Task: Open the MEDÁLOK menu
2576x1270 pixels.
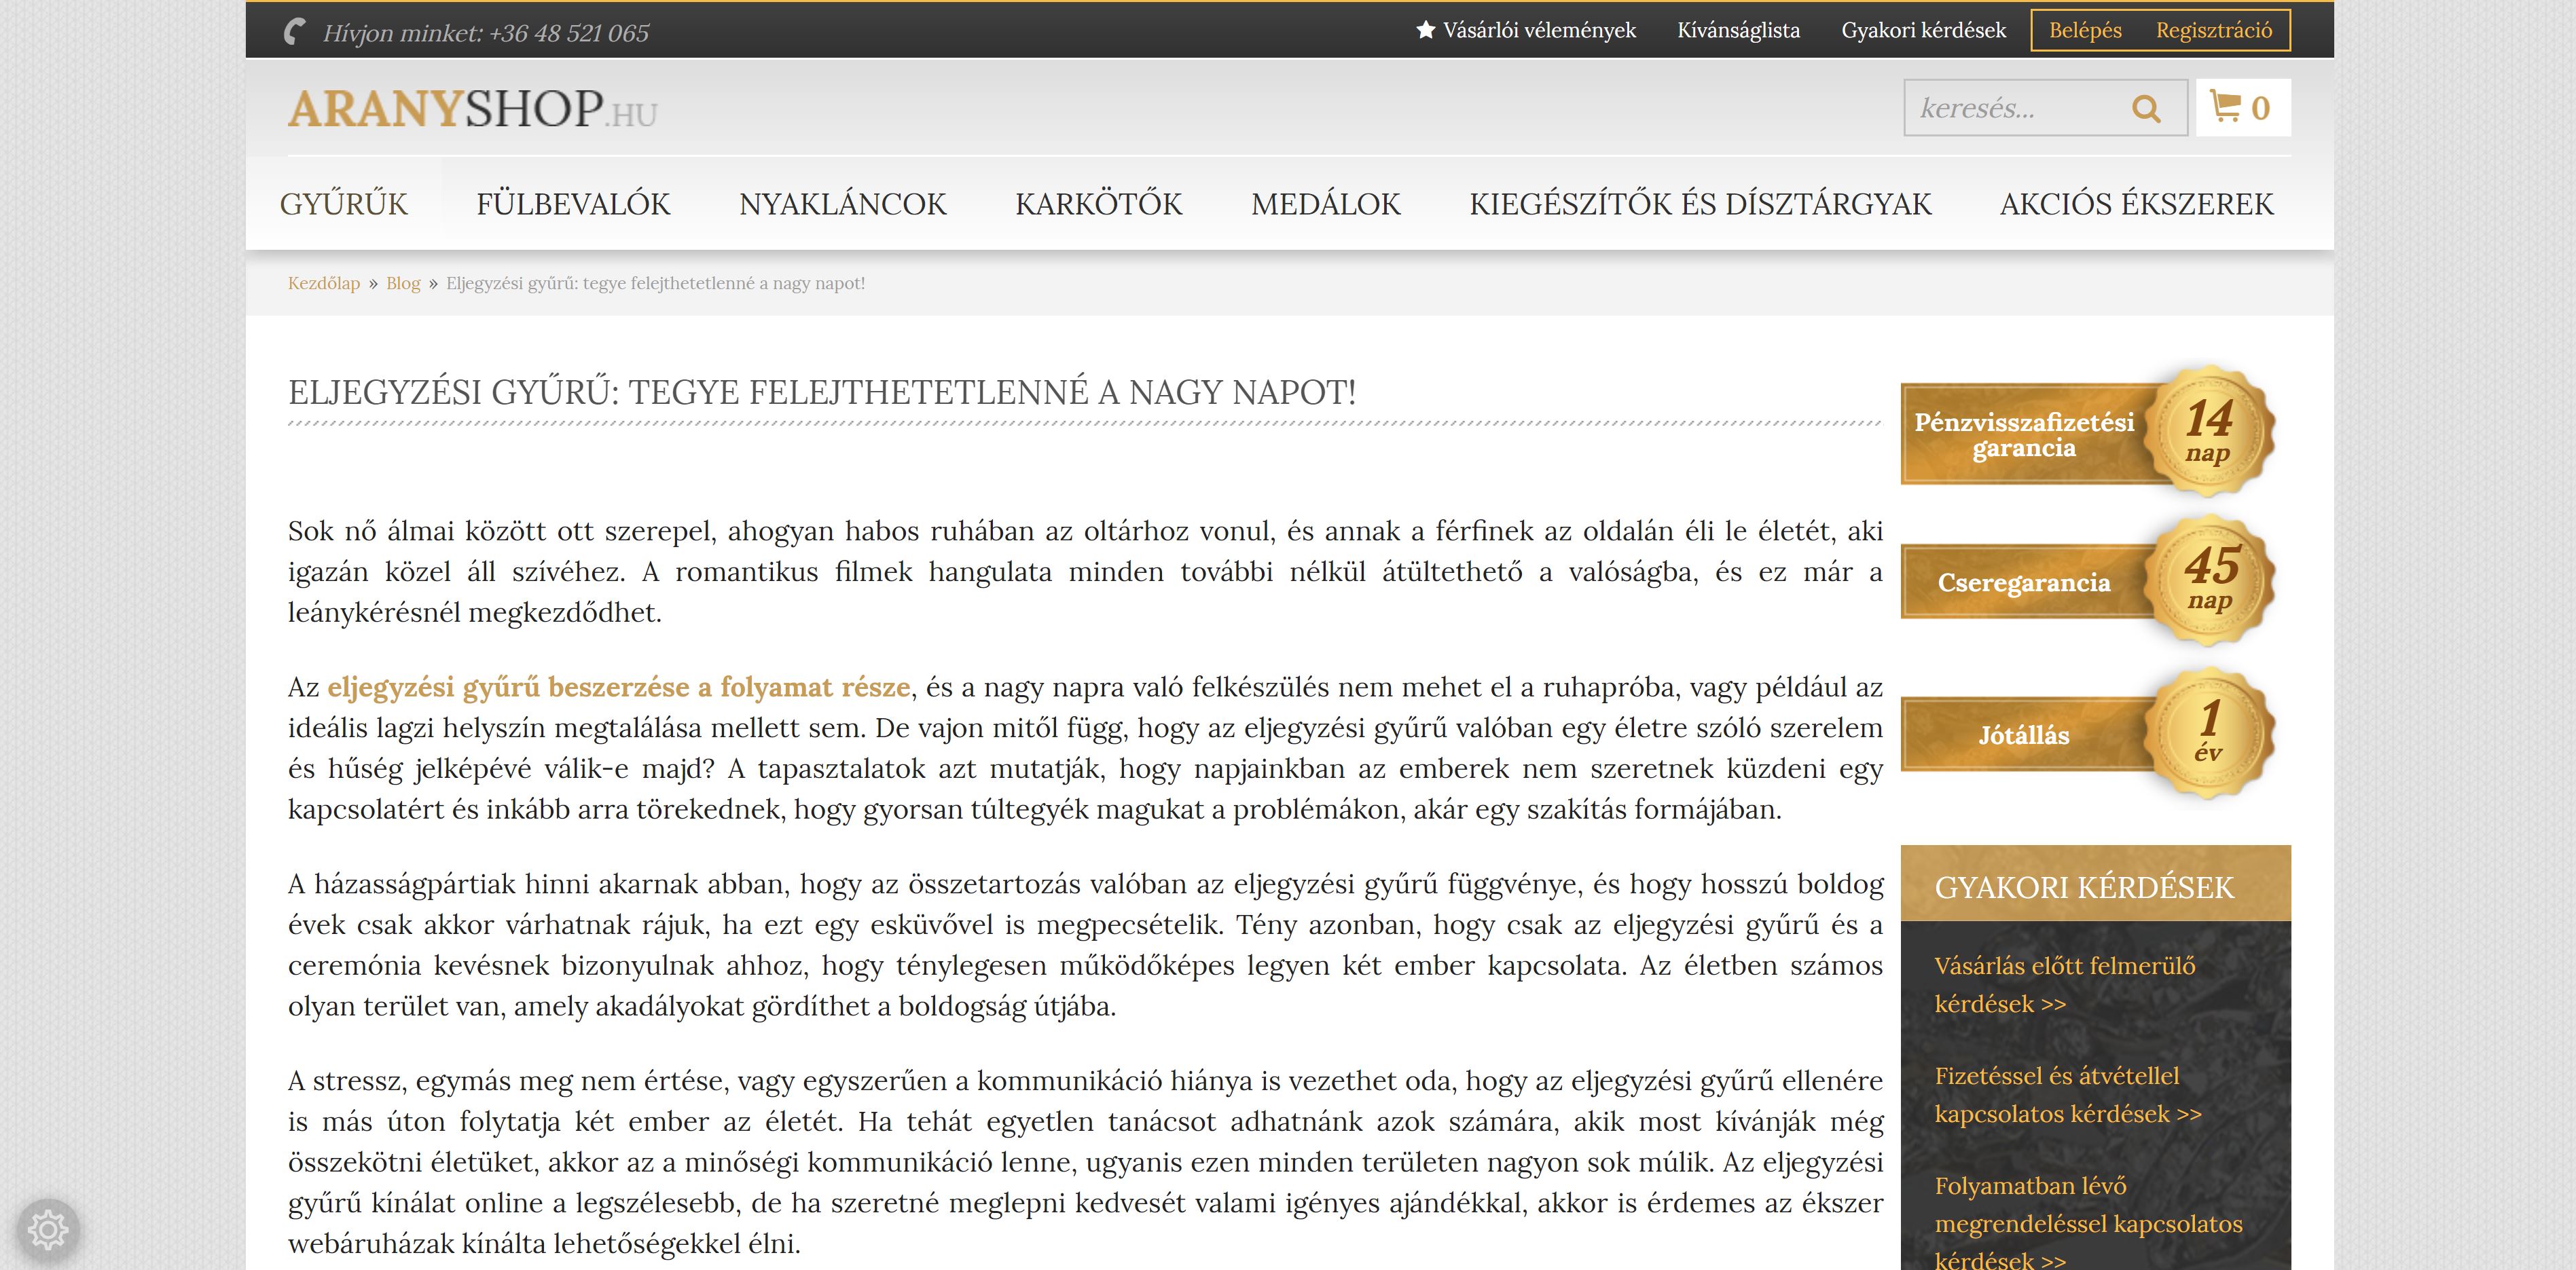Action: [1325, 204]
